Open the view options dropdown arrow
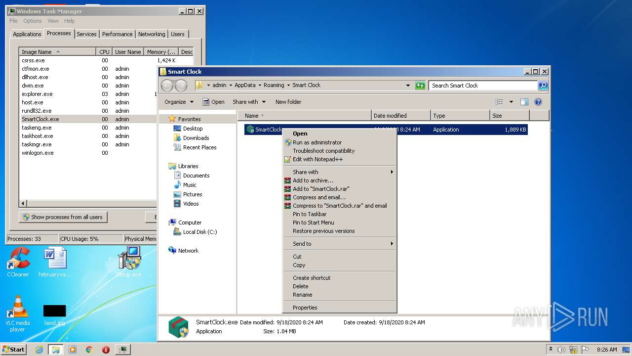This screenshot has width=632, height=356. (511, 102)
